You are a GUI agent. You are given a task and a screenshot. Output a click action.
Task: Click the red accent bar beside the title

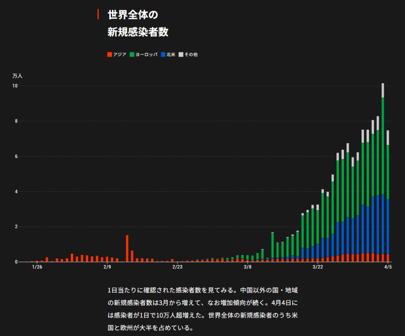98,15
